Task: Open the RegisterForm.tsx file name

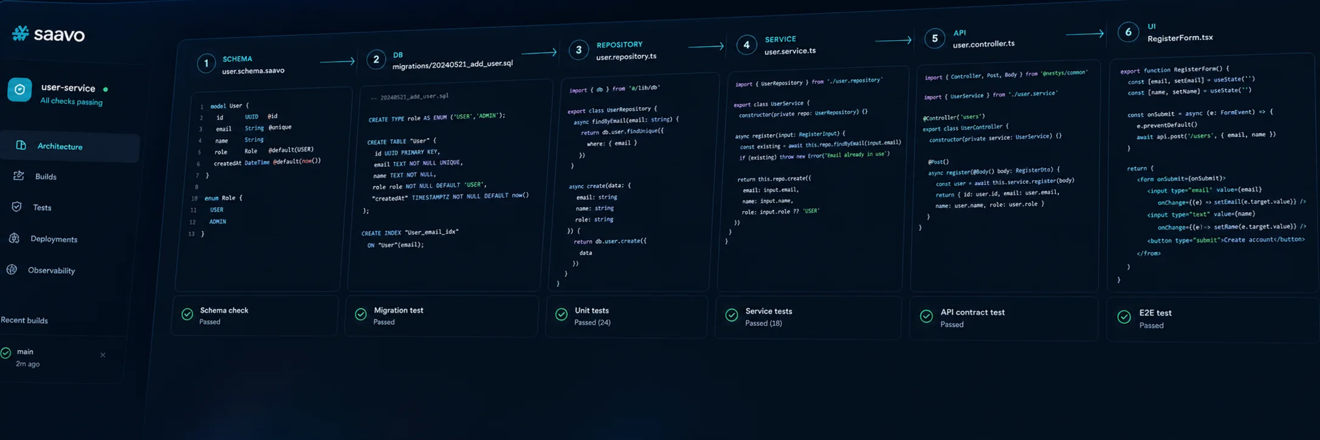Action: 1180,38
